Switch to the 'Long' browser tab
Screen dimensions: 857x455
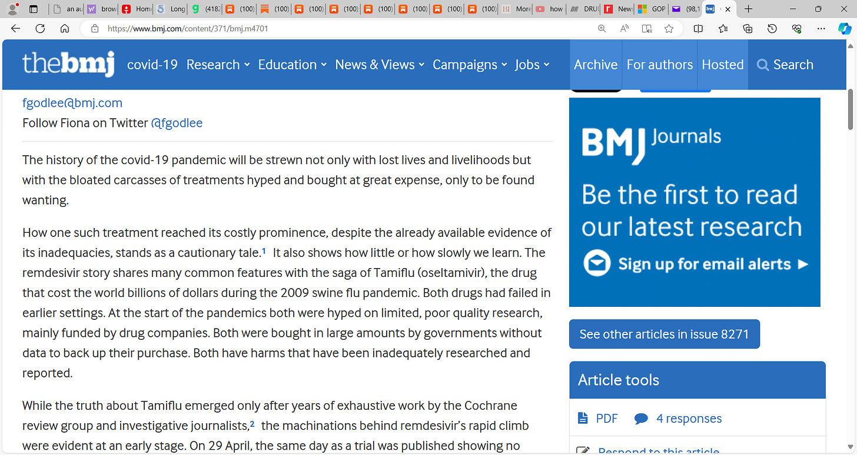[x=170, y=9]
